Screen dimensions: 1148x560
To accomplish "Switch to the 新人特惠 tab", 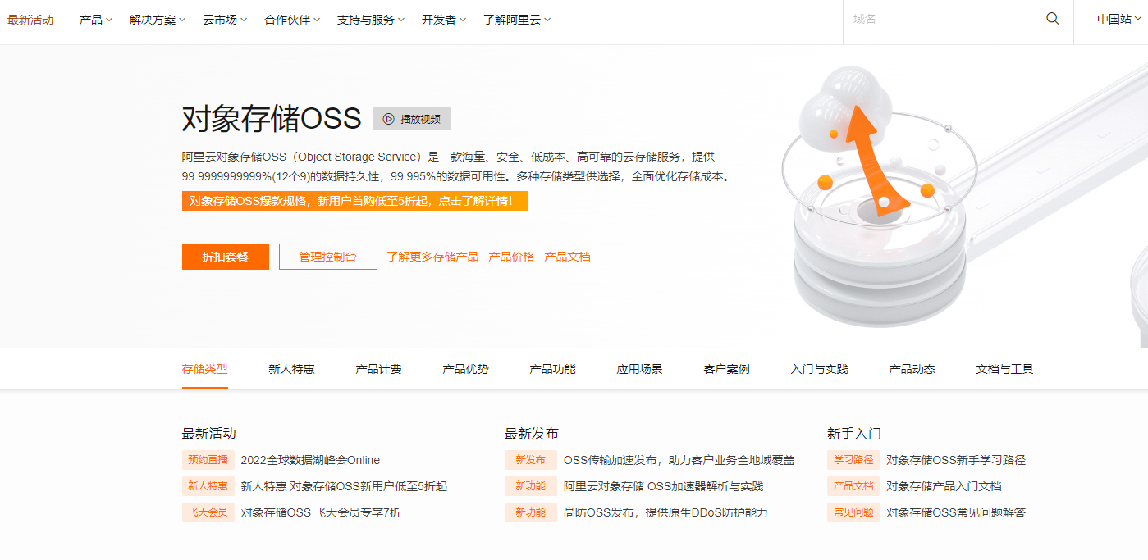I will (291, 369).
